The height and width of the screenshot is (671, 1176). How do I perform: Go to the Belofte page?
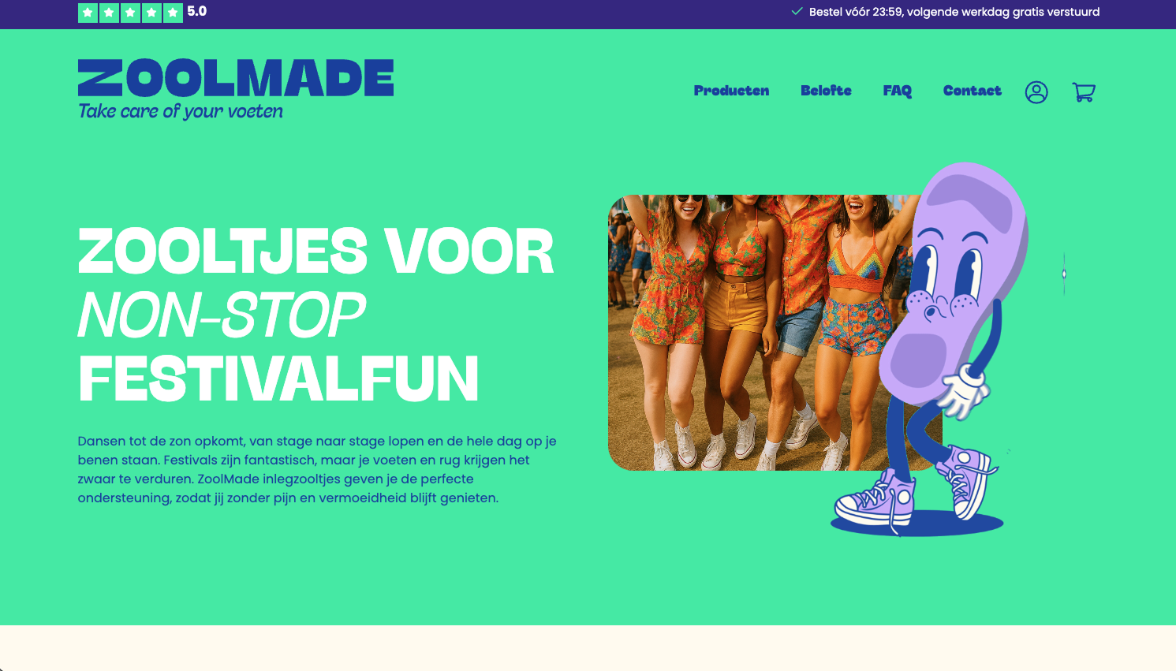pos(826,91)
